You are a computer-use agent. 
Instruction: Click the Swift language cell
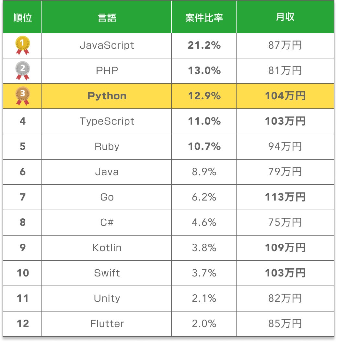[107, 273]
